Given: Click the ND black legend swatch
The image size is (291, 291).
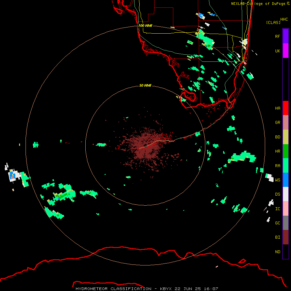Looking at the screenshot, I should tap(286, 252).
